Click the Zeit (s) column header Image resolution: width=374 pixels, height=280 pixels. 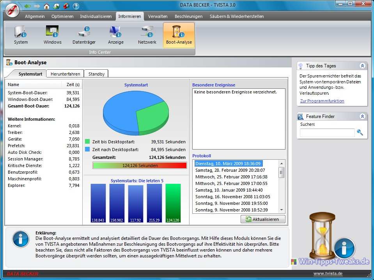click(x=72, y=85)
